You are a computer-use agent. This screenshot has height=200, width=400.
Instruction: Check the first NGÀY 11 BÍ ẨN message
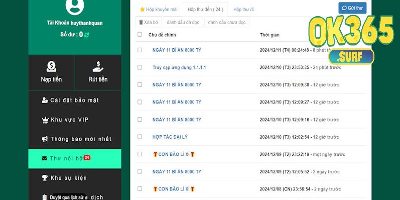tap(140, 50)
